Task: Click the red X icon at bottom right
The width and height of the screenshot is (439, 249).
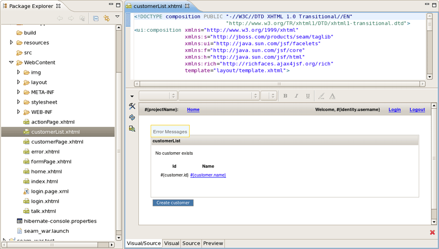Action: coord(433,232)
